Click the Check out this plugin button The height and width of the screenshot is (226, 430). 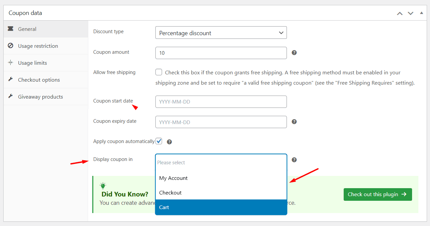click(378, 194)
